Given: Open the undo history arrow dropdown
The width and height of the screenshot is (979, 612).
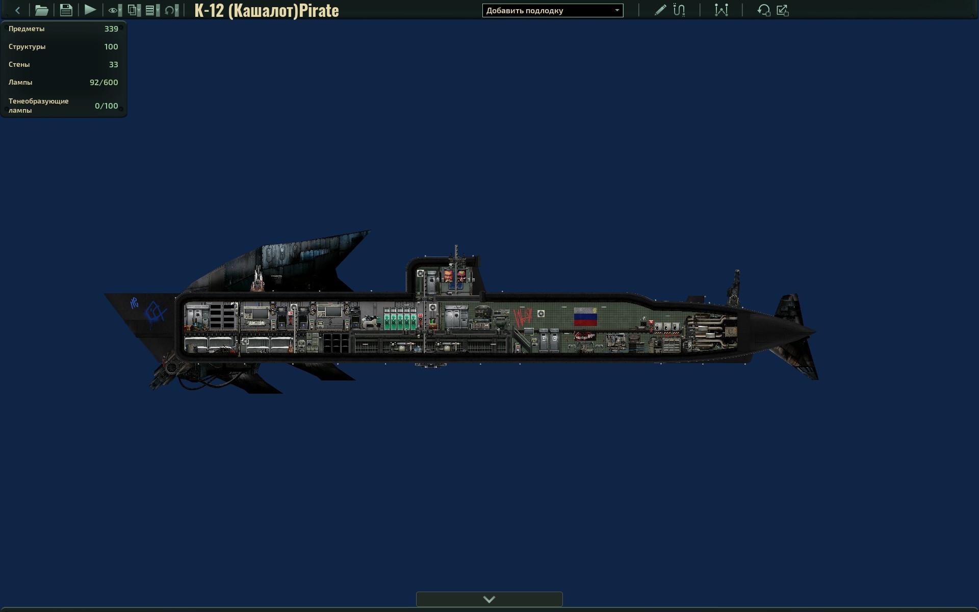Looking at the screenshot, I should click(x=172, y=10).
